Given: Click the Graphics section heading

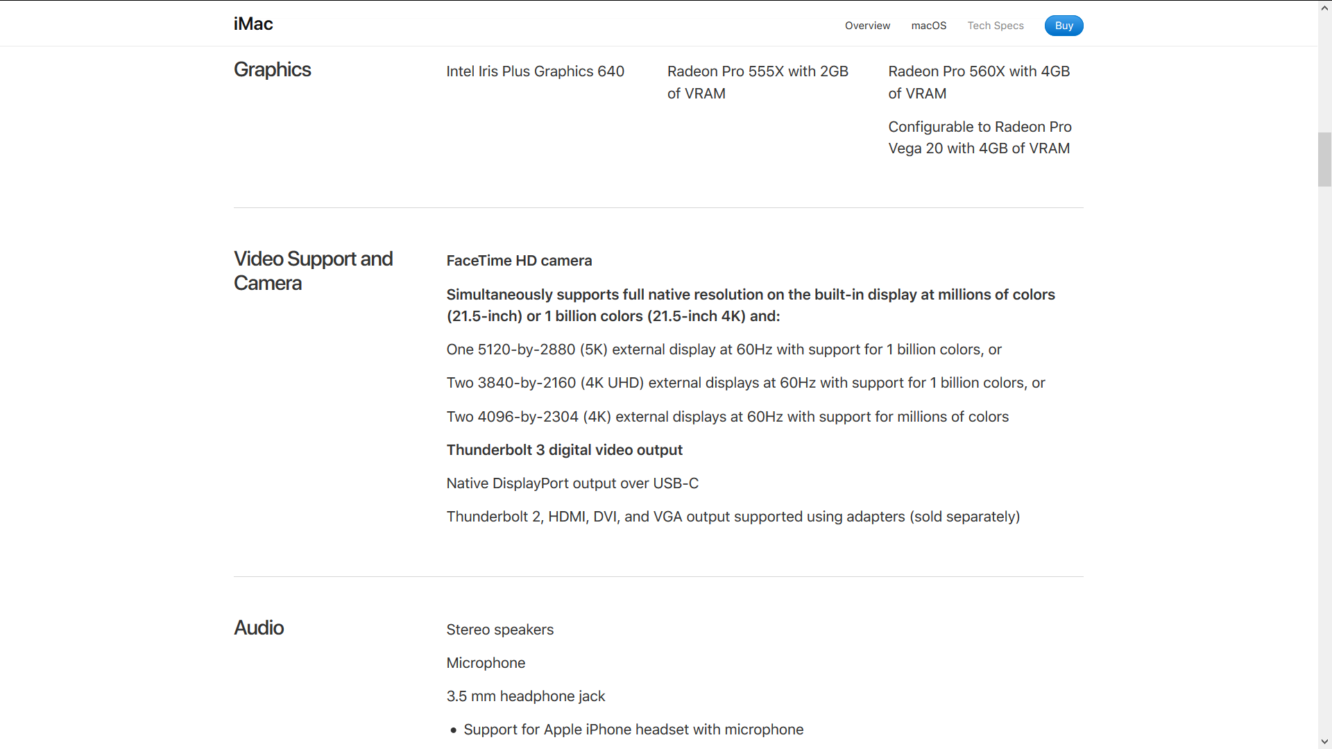Looking at the screenshot, I should 273,69.
